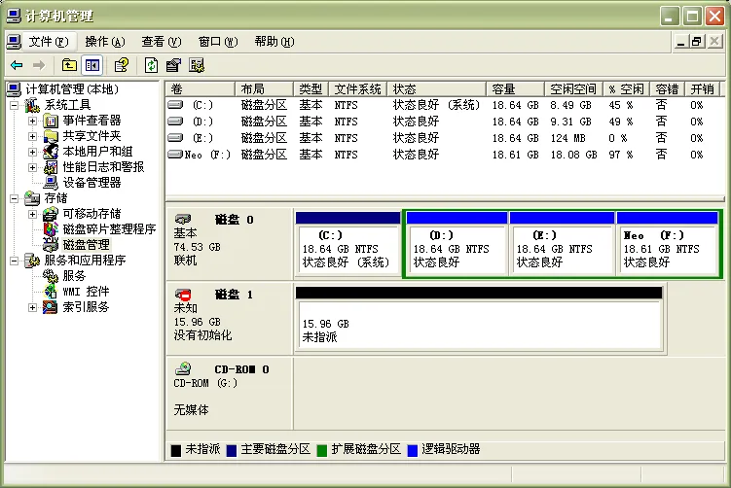Image resolution: width=731 pixels, height=488 pixels.
Task: Click the 主要磁盘分区 legend swatch
Action: click(x=232, y=450)
